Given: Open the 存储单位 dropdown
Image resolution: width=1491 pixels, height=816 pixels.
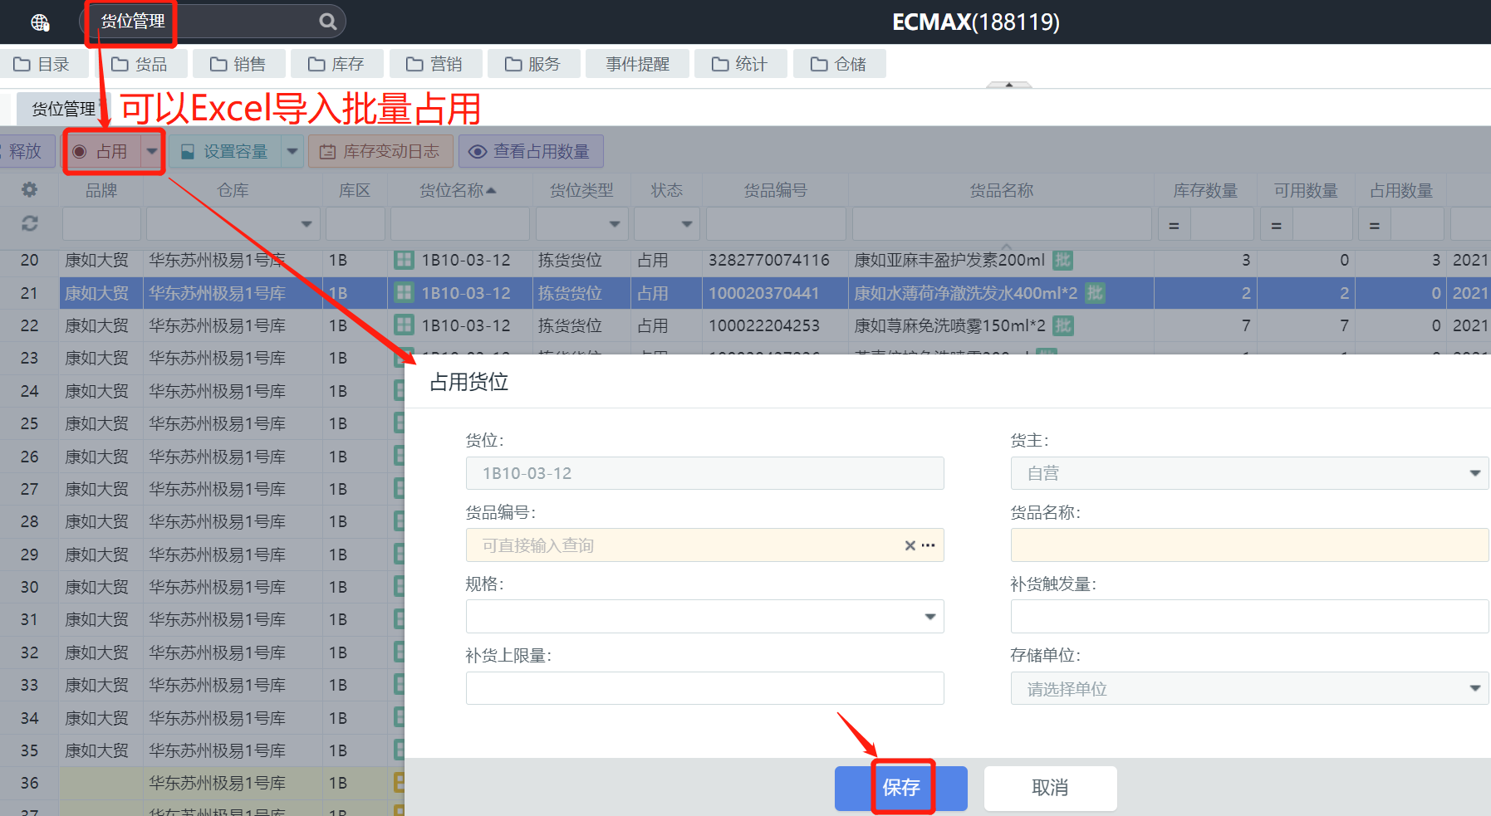Looking at the screenshot, I should point(1250,688).
